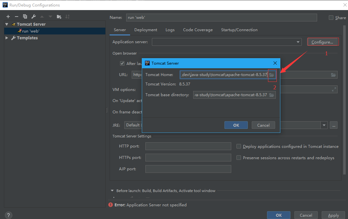The height and width of the screenshot is (219, 348).
Task: Confirm Tomcat Server dialog with OK
Action: (x=236, y=125)
